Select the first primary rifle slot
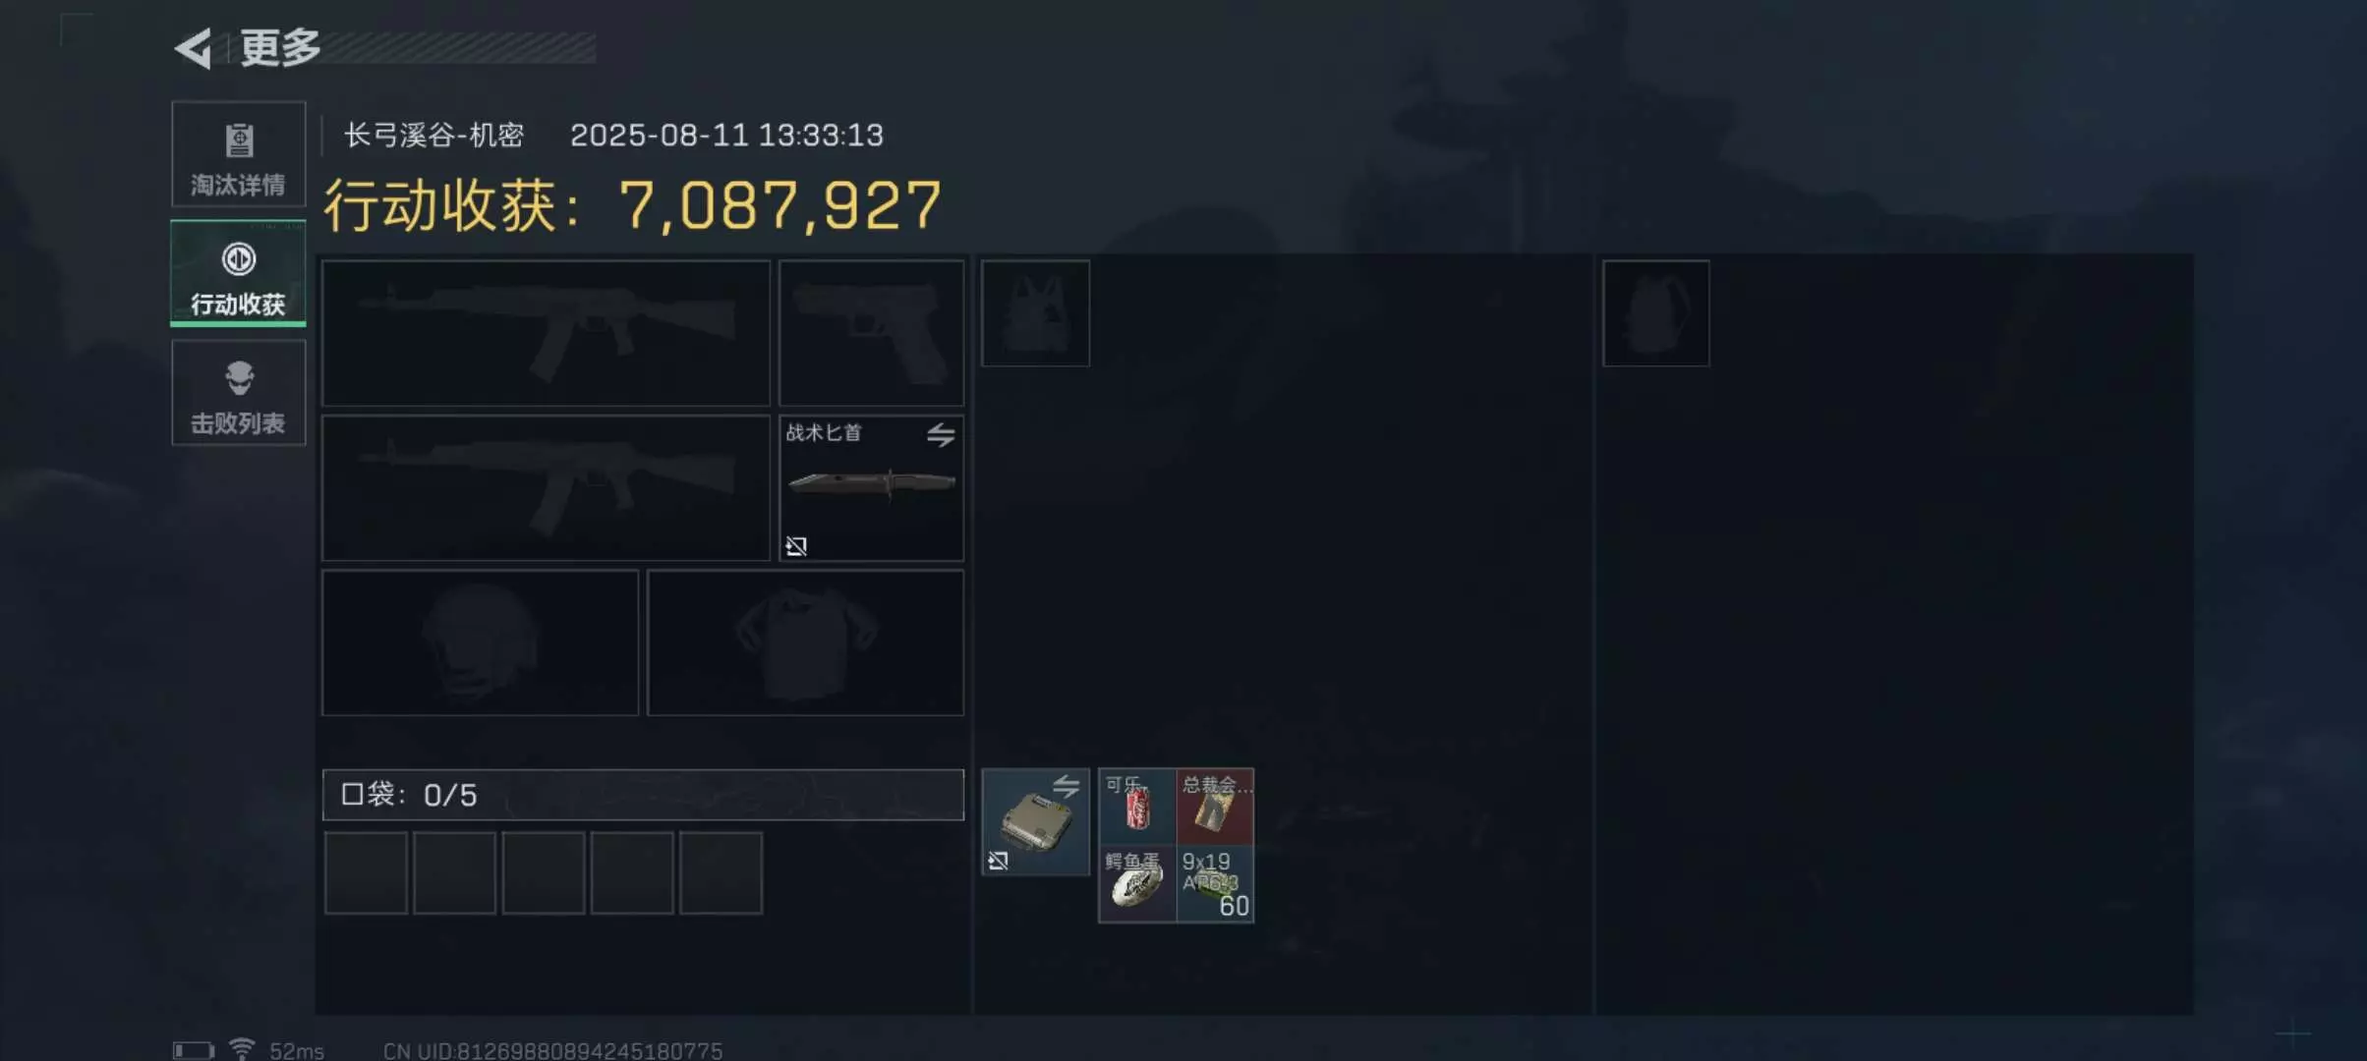Screen dimensions: 2367x1061 (547, 333)
